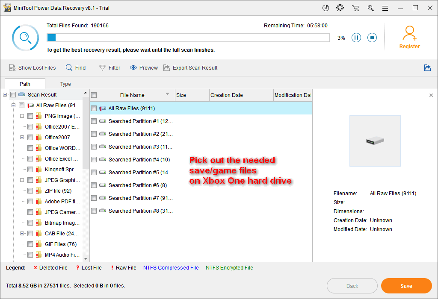Expand the PNG Image tree node

coord(22,116)
